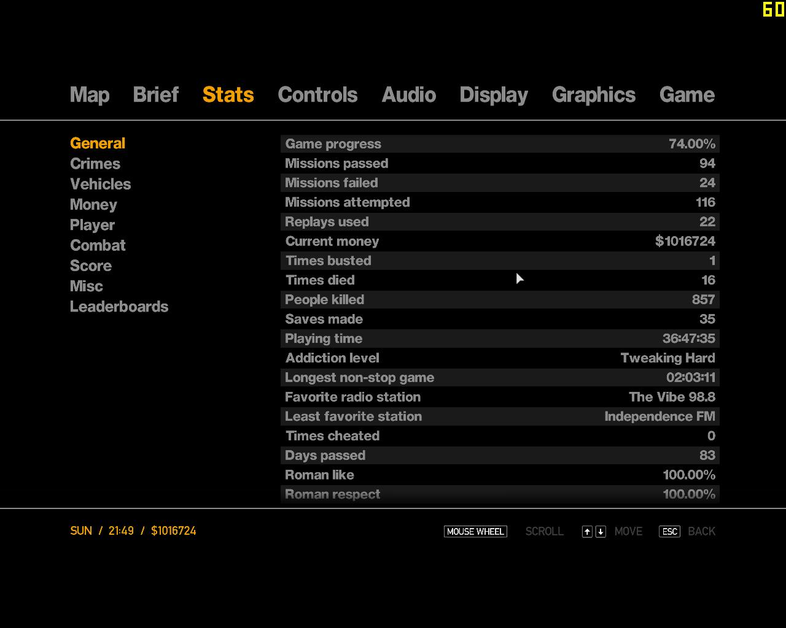Select the People killed row

tap(500, 299)
